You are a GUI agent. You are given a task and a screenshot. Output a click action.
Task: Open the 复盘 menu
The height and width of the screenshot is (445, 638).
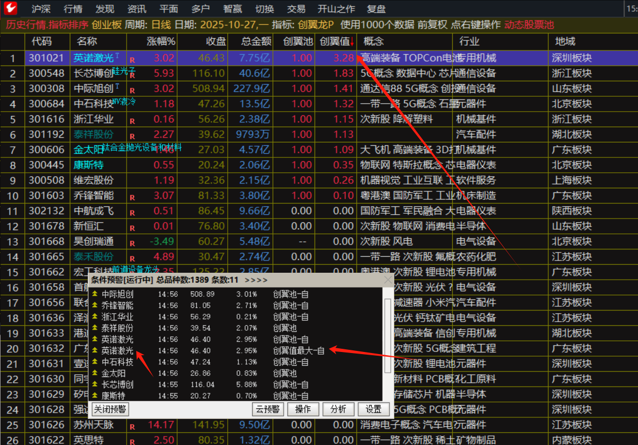[376, 9]
